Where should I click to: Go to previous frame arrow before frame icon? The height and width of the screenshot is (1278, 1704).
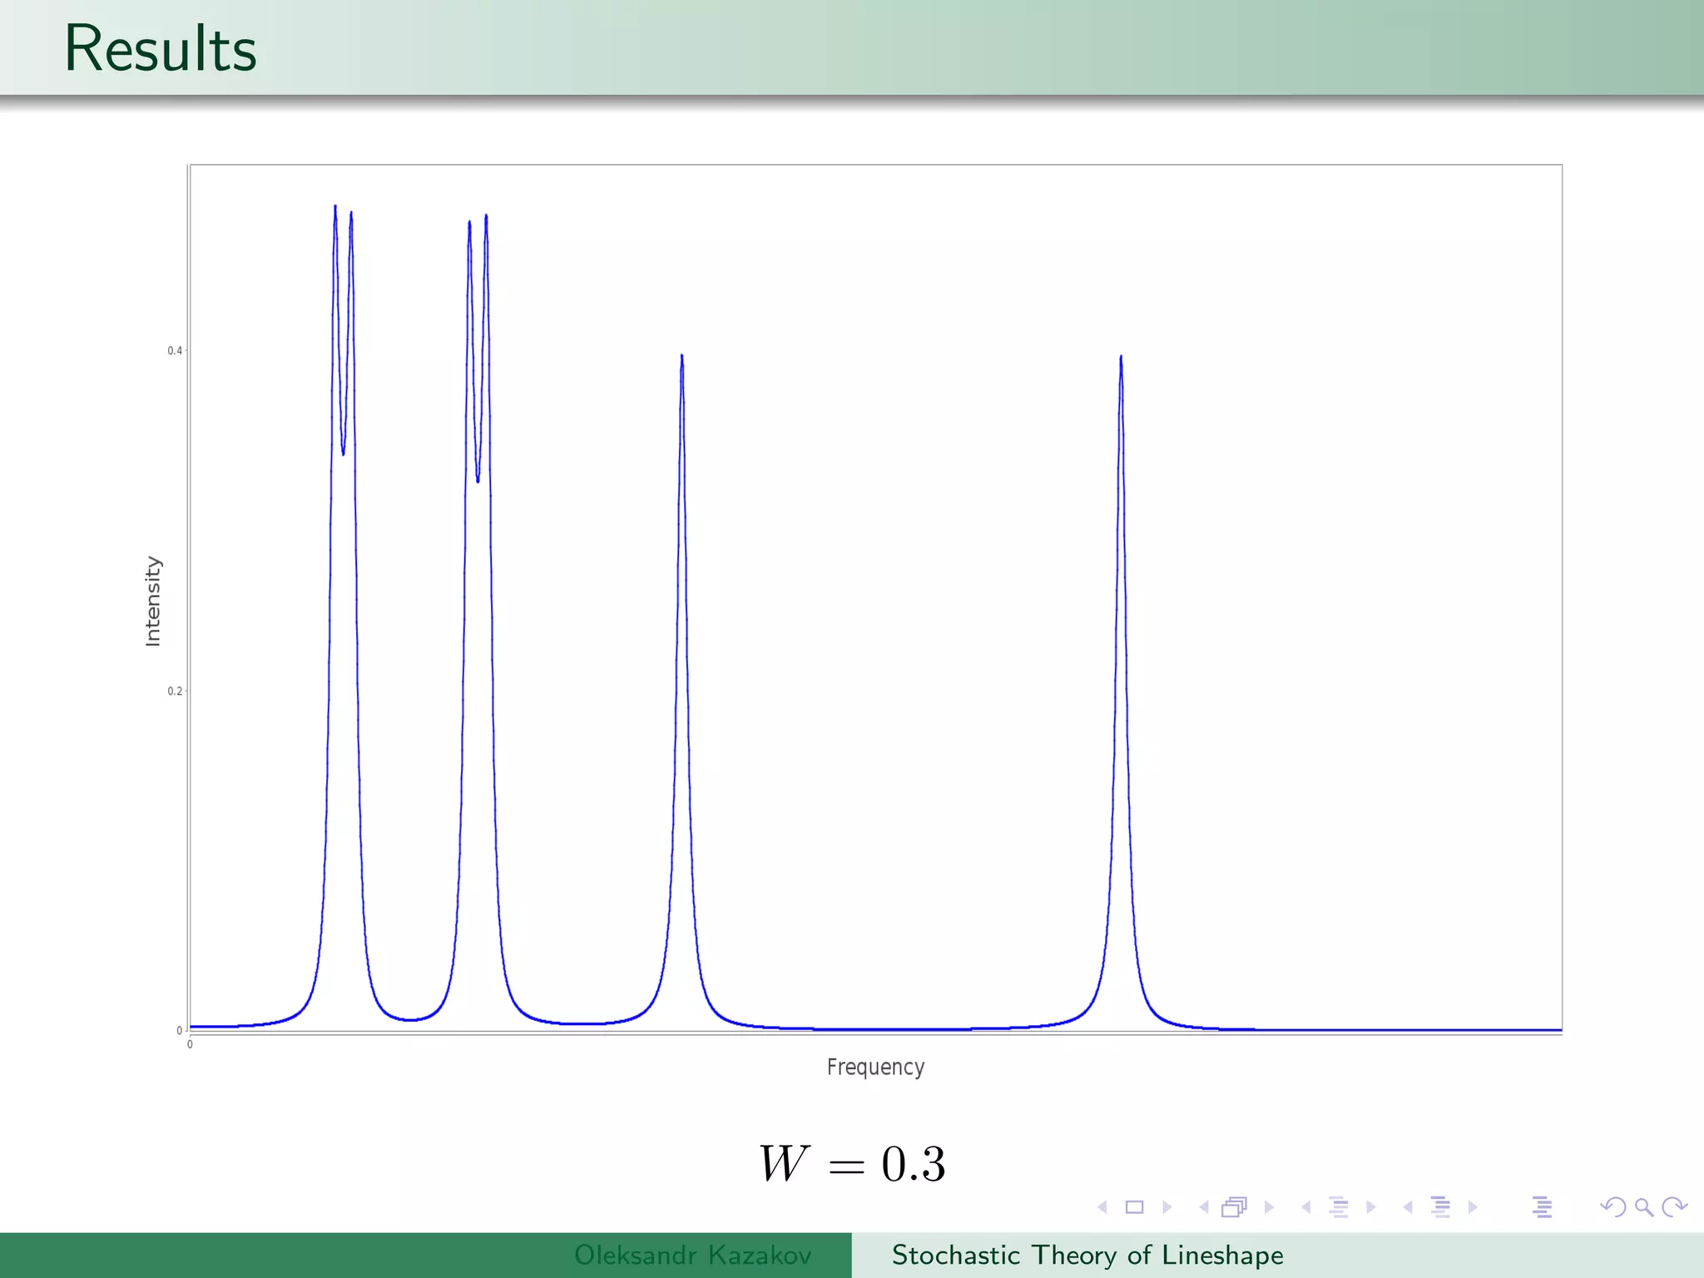[x=1204, y=1206]
